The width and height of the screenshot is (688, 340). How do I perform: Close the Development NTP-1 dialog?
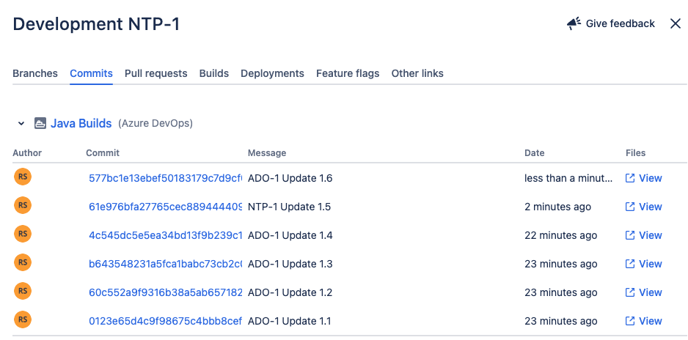click(x=676, y=23)
